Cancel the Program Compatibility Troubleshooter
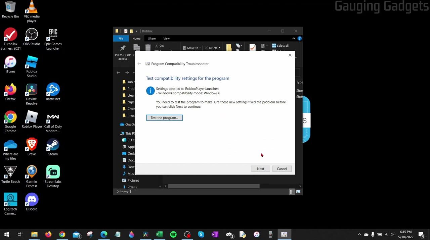 [282, 169]
